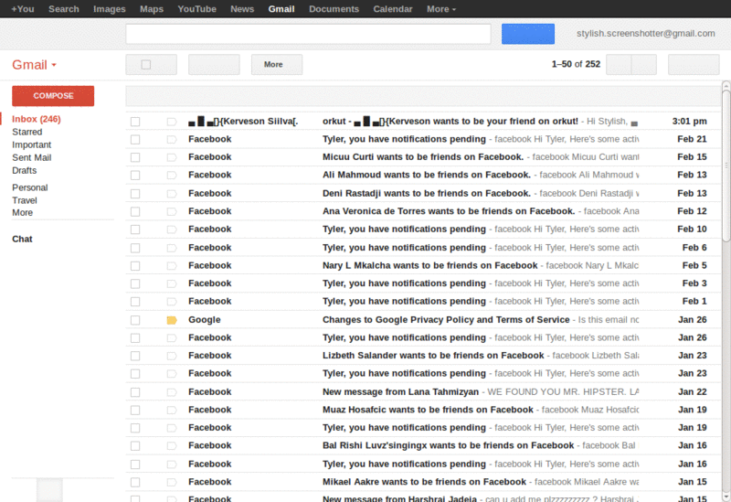
Task: Open the Travel label
Action: pos(25,200)
